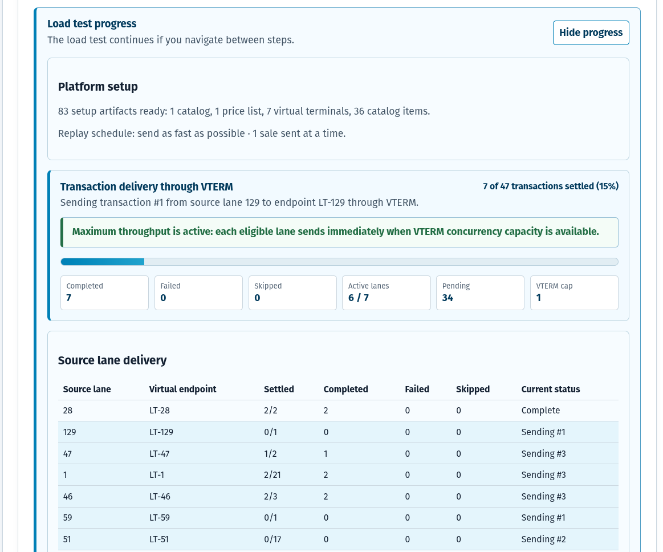
Task: Click the Load test progress heading
Action: click(x=92, y=24)
